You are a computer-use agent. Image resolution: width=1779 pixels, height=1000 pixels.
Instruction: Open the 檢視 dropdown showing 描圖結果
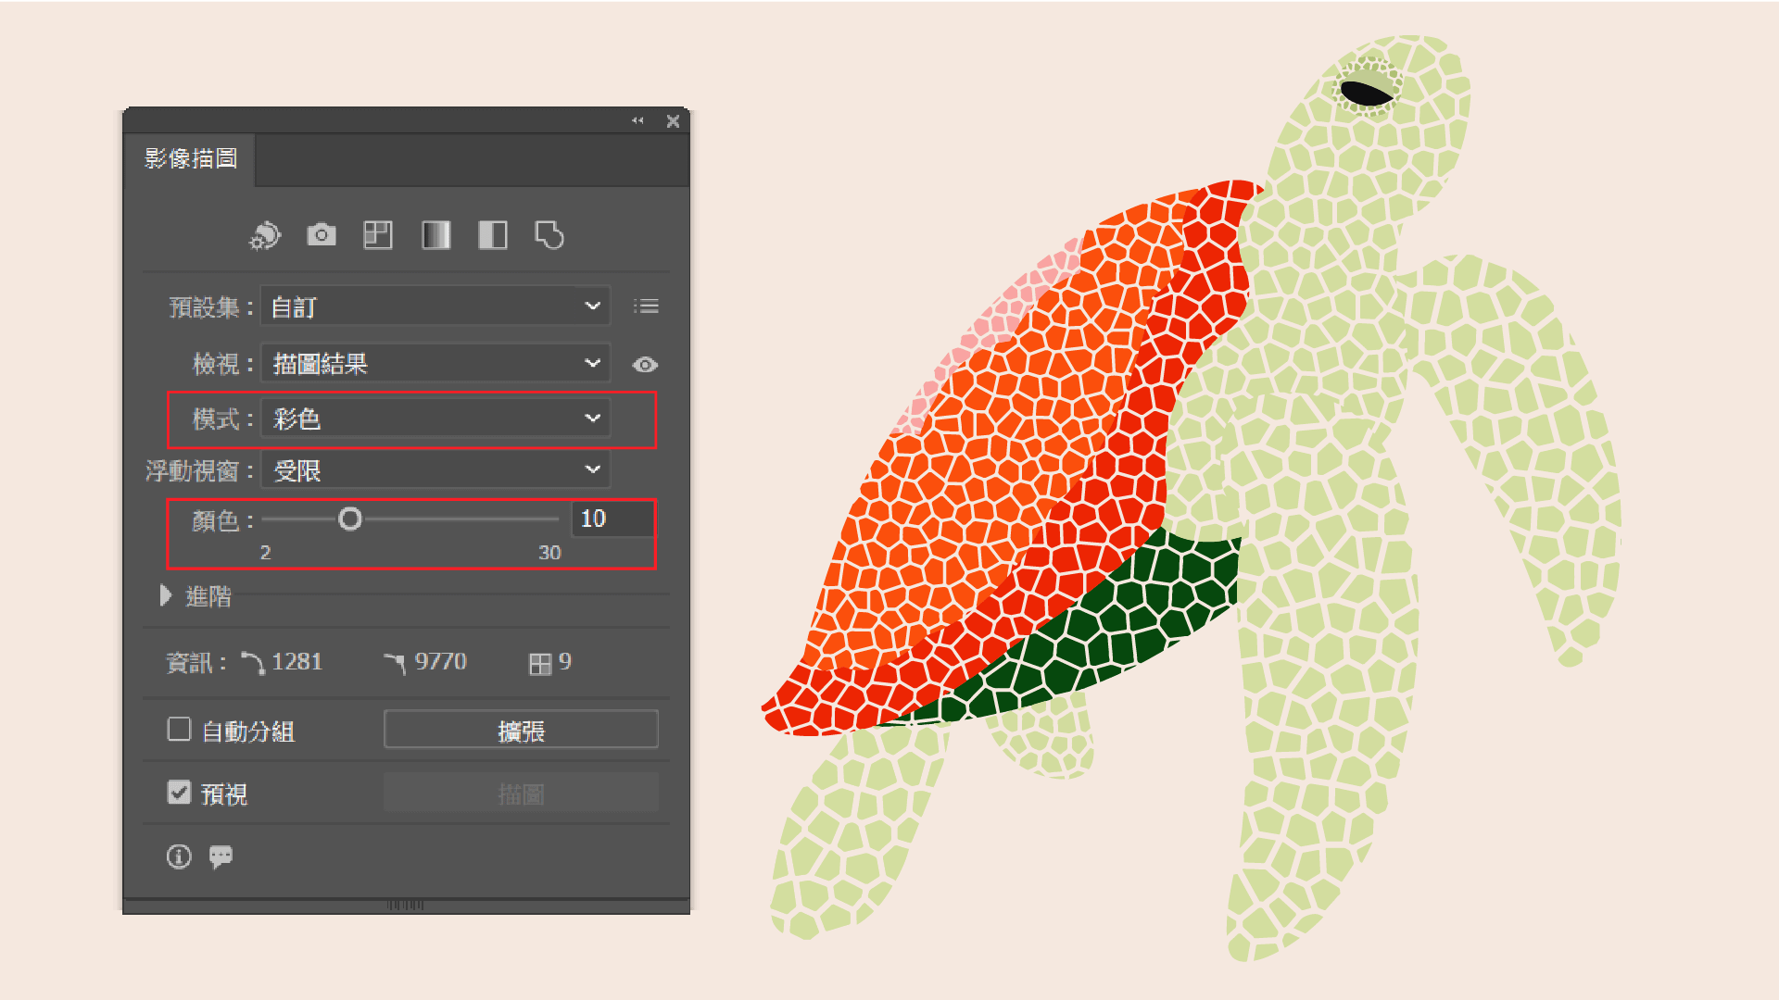(x=435, y=363)
